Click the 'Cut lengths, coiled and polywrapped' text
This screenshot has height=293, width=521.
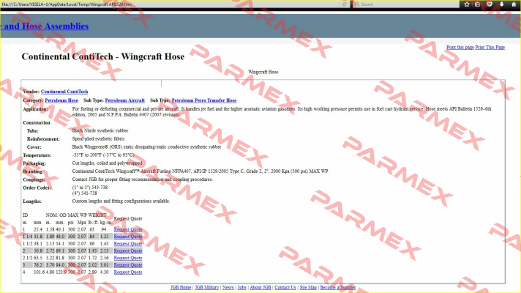[107, 163]
